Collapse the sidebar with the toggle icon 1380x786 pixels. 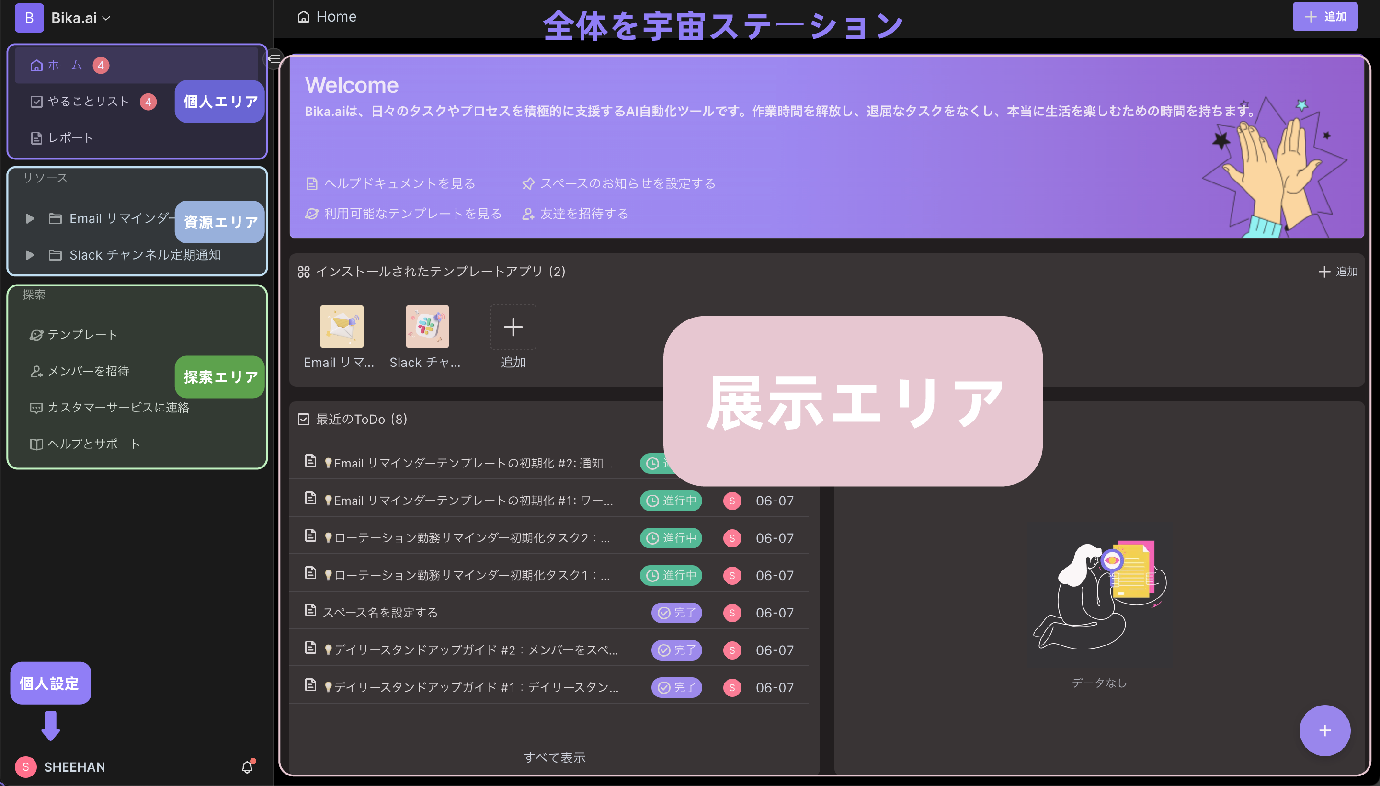tap(274, 58)
